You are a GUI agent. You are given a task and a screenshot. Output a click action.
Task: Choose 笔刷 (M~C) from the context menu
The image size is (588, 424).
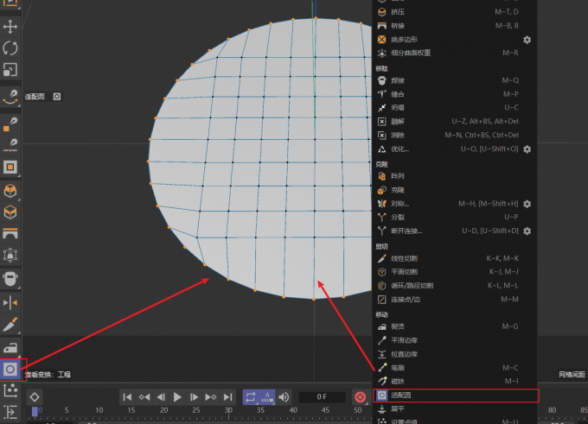(455, 368)
